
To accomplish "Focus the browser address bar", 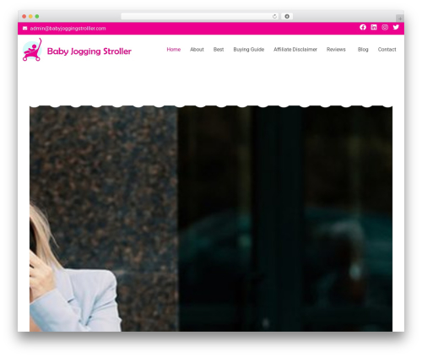I will click(200, 16).
